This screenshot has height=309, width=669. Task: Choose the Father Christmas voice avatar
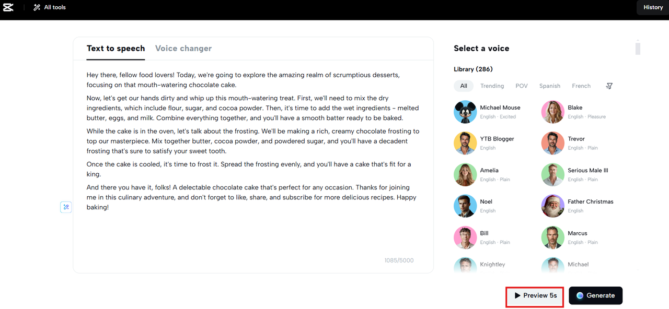pos(552,206)
